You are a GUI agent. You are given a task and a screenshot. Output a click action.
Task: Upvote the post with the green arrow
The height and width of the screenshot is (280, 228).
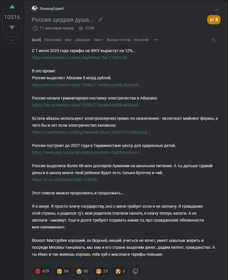click(x=12, y=7)
